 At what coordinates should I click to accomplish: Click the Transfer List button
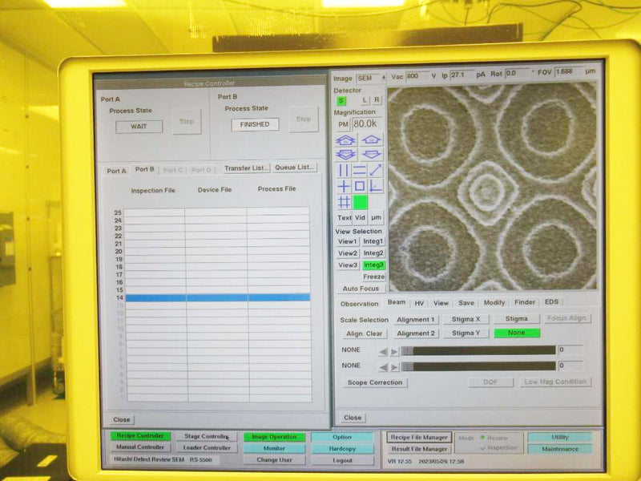click(x=247, y=168)
